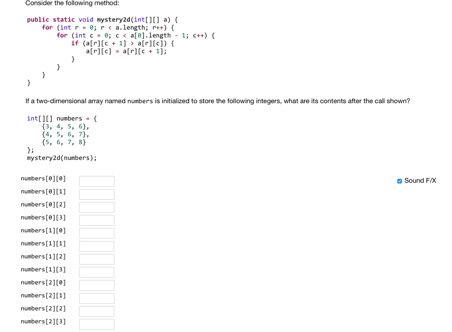Click inside the numbers[2][2] text box

point(96,311)
